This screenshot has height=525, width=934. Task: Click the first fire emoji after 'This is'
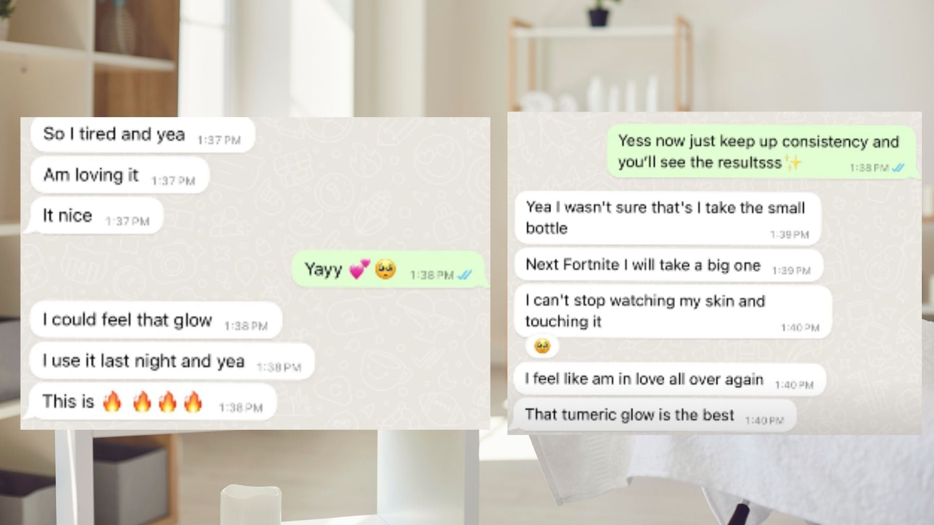112,402
